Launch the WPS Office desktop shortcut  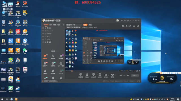pos(25,4)
